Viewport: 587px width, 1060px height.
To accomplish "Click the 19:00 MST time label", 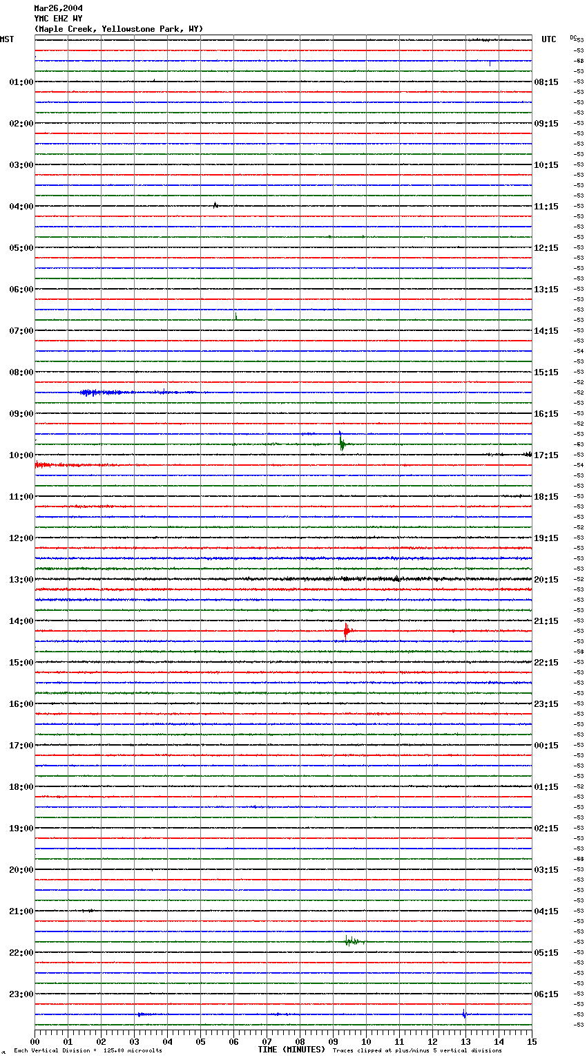I will 21,829.
